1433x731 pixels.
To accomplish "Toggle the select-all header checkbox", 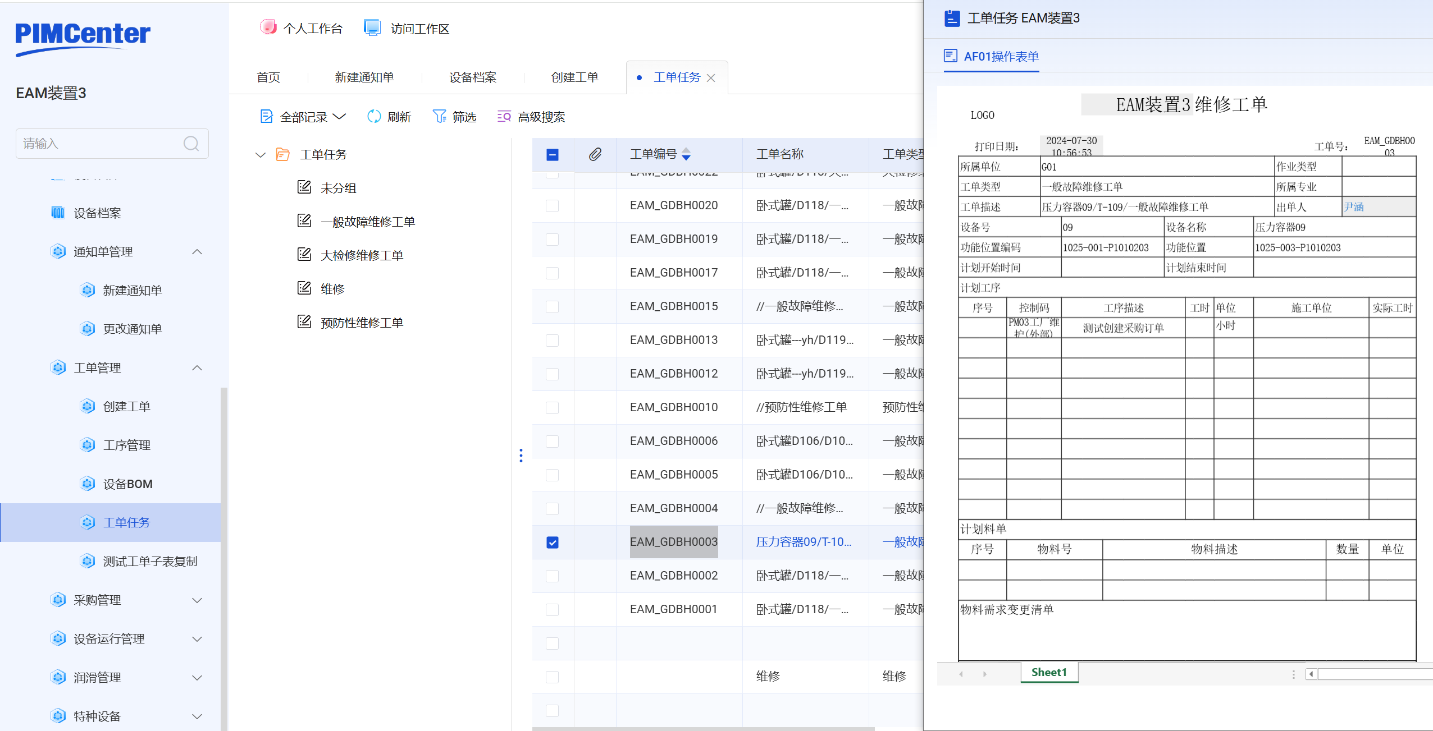I will coord(553,155).
